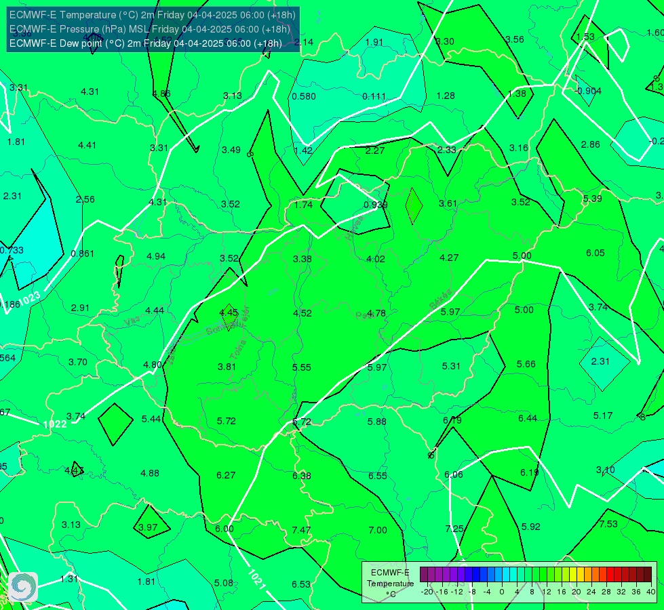Click the 2.86 dew point value
Viewport: 664px width, 610px height.
(590, 145)
